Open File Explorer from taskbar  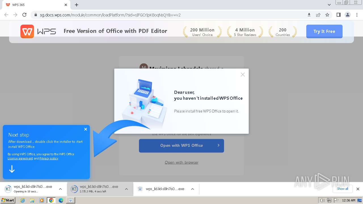click(x=32, y=200)
